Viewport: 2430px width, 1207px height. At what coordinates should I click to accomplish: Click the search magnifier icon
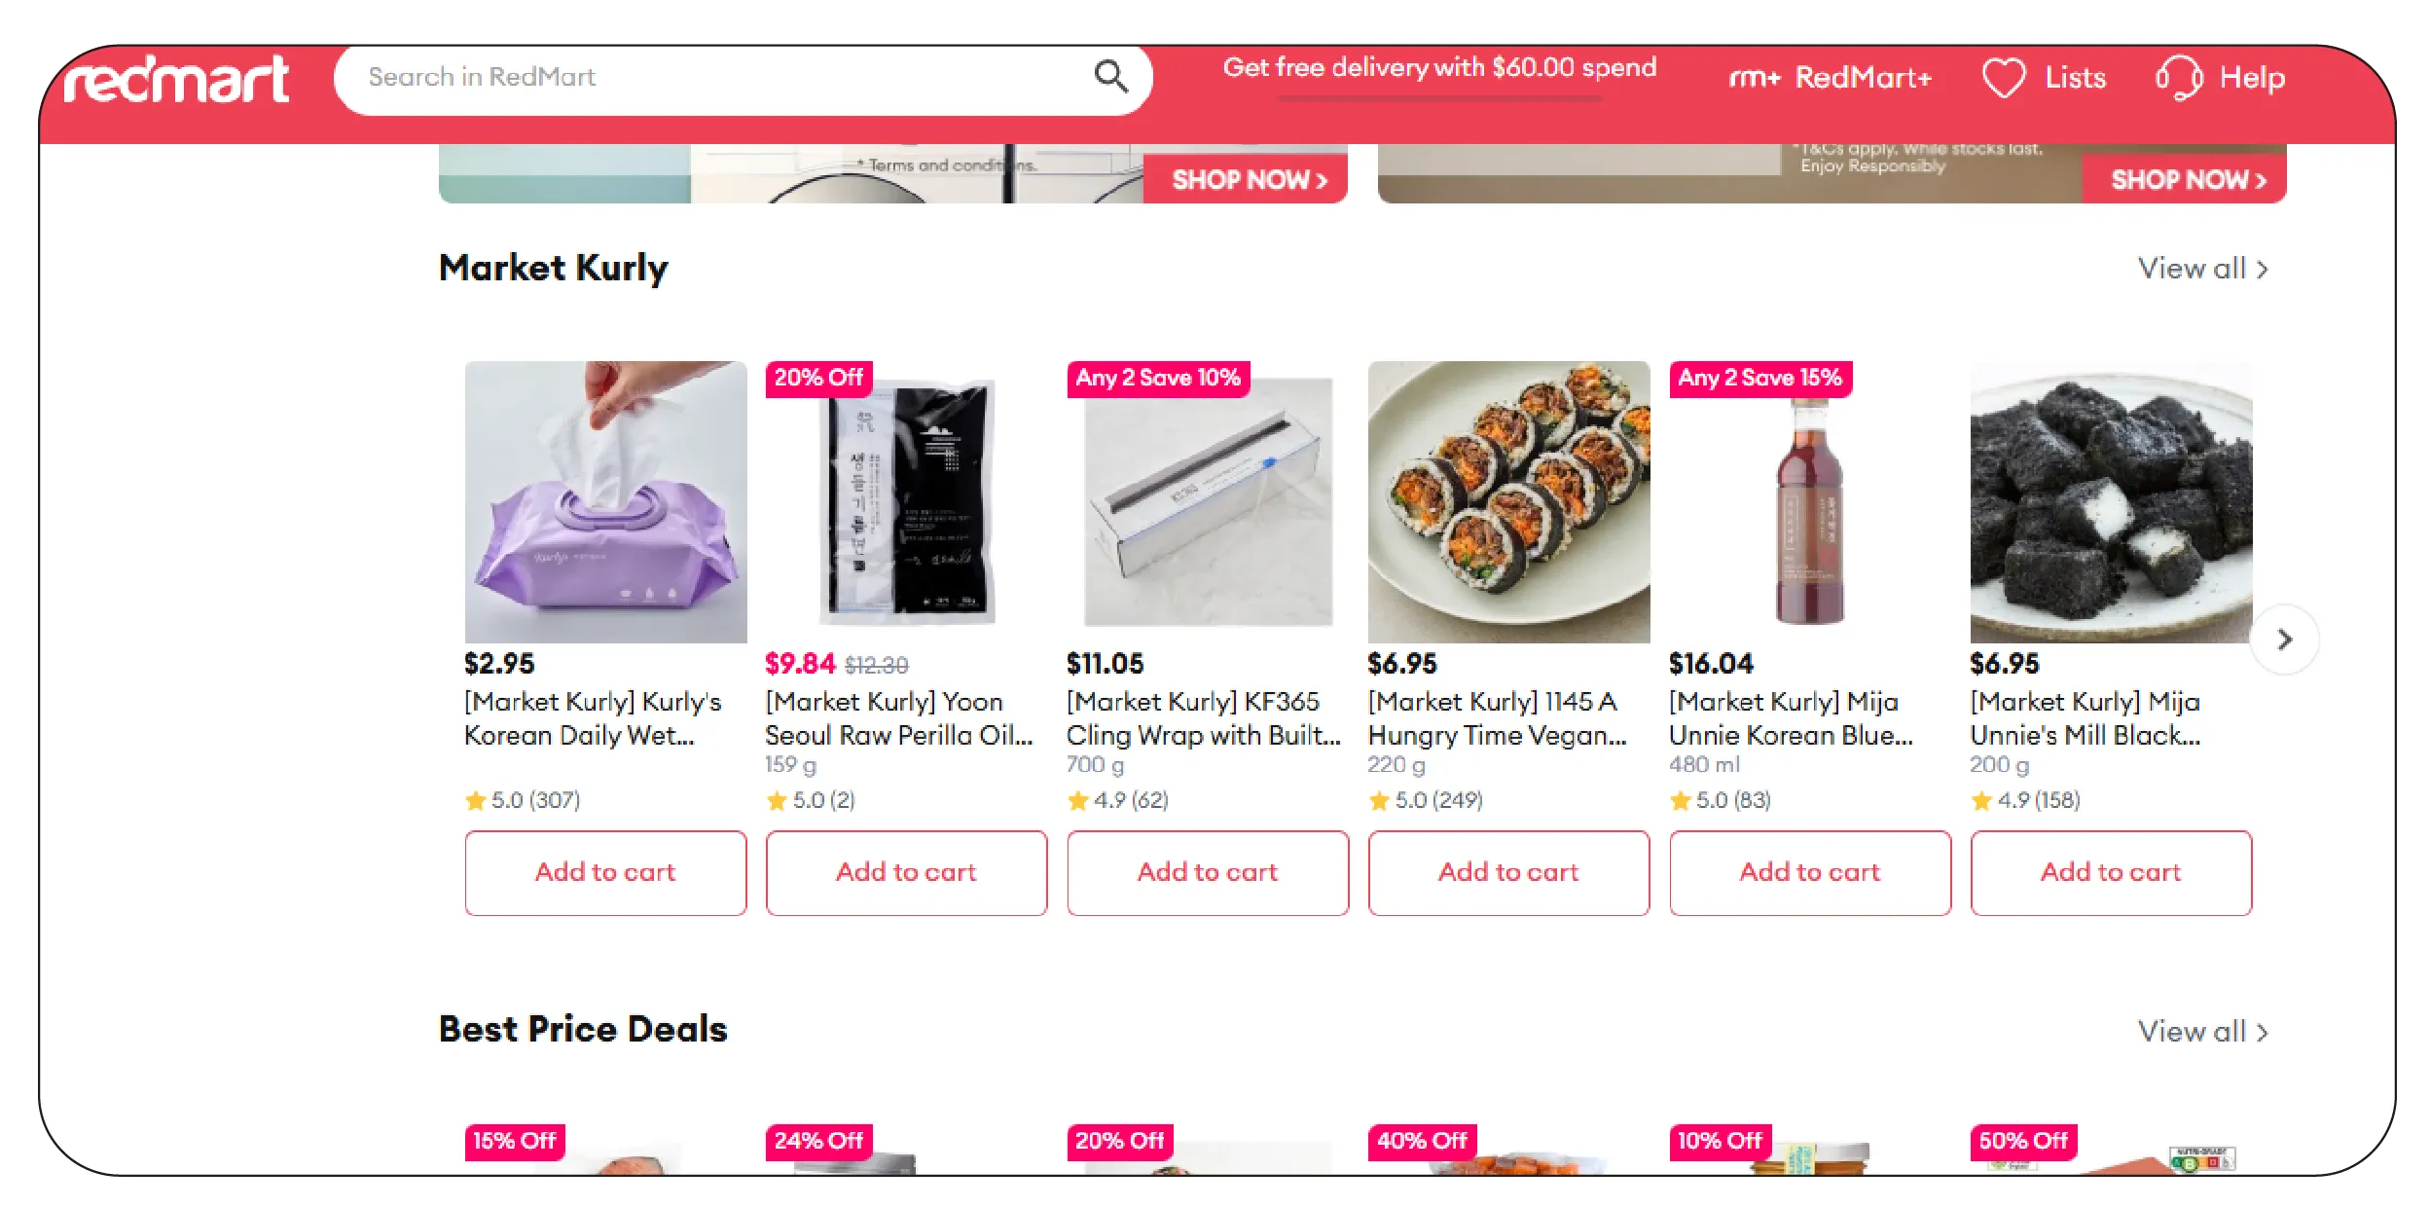1112,77
